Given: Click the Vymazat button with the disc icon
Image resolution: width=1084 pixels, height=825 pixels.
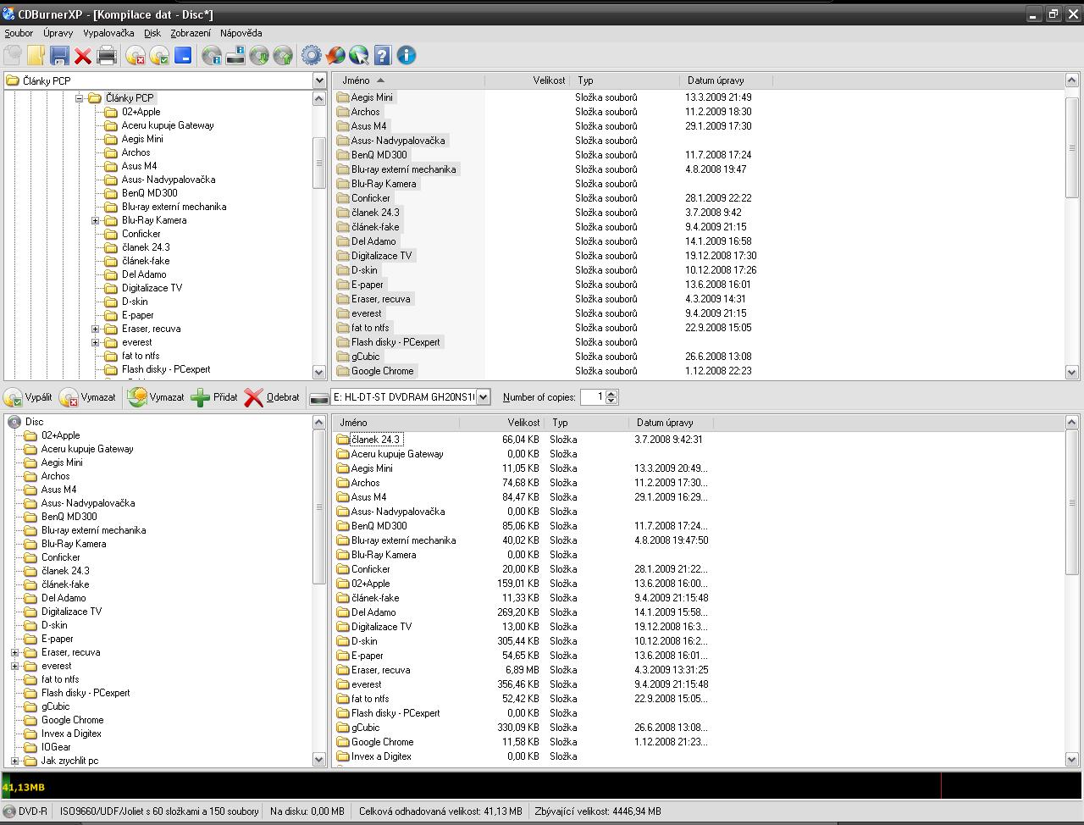Looking at the screenshot, I should pos(88,397).
